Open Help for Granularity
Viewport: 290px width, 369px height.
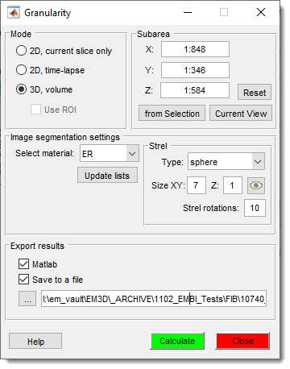35,341
